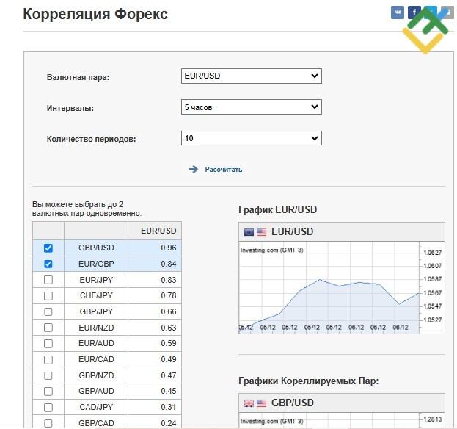
Task: Uncheck the GBP/USD checkbox
Action: coord(48,248)
